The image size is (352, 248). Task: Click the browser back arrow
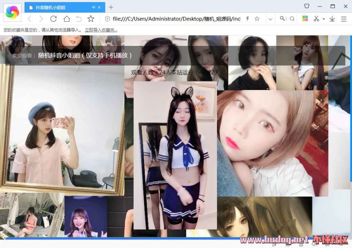29,19
